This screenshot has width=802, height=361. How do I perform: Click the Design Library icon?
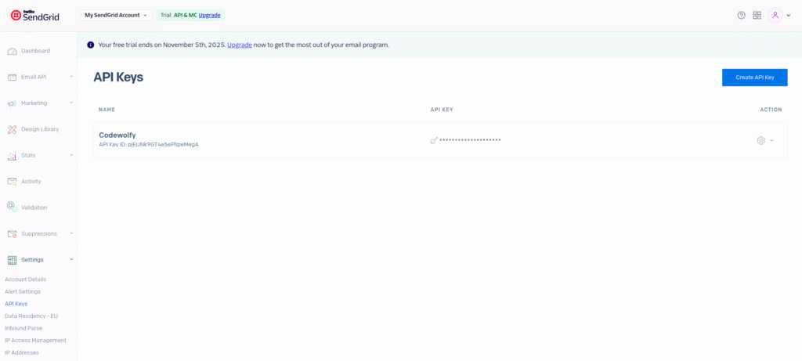click(13, 129)
